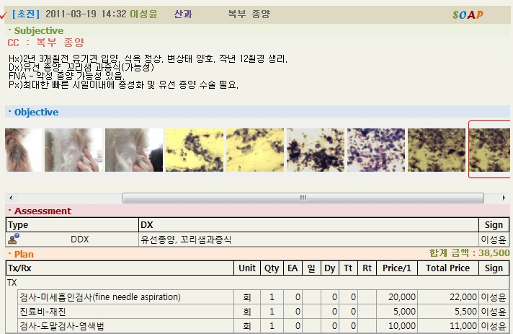Click the 산과 department label
The width and height of the screenshot is (513, 334).
point(183,14)
